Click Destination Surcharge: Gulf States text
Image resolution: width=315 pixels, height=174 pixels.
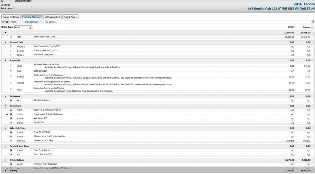click(x=49, y=88)
